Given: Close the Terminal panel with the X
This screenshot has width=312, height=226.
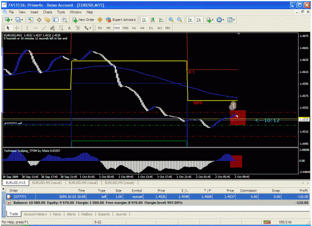Looking at the screenshot, I should pos(3,188).
